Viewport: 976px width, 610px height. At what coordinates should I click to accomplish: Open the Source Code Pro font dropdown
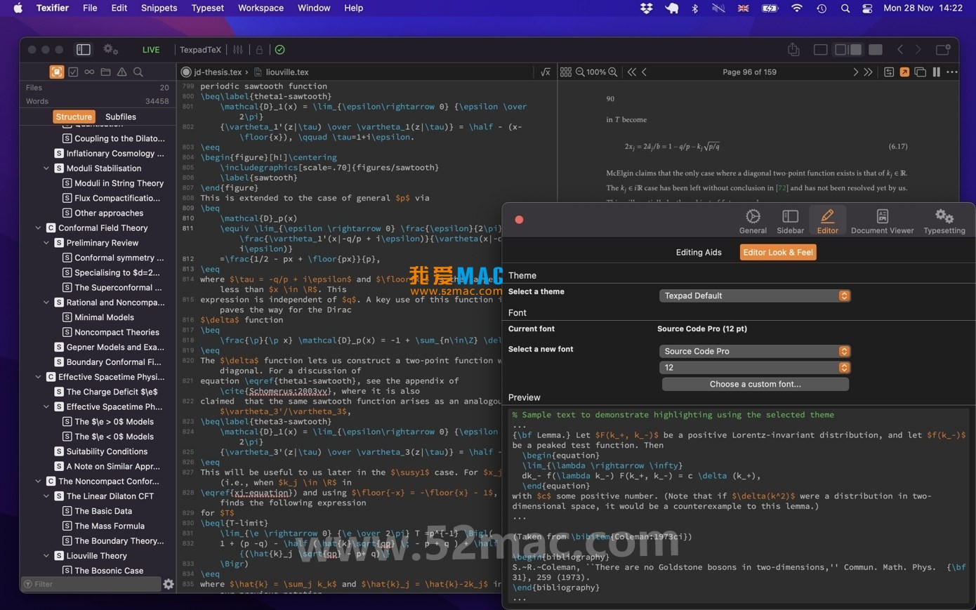click(x=755, y=351)
